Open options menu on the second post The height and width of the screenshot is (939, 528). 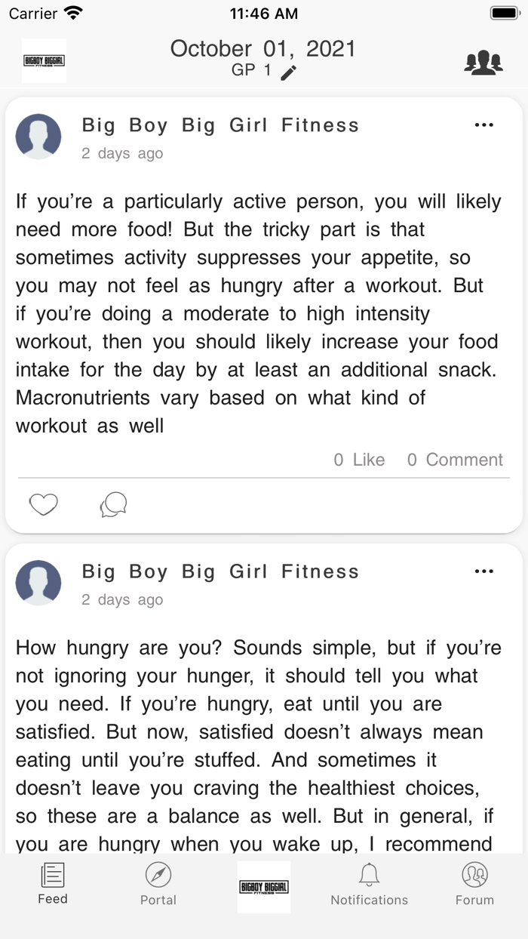tap(483, 571)
